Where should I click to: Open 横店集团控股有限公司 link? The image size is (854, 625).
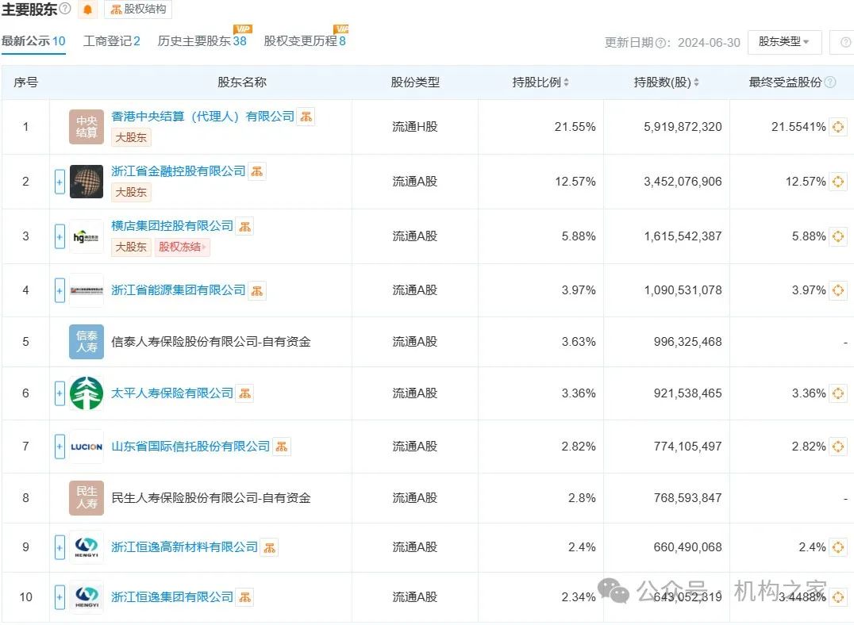coord(172,226)
